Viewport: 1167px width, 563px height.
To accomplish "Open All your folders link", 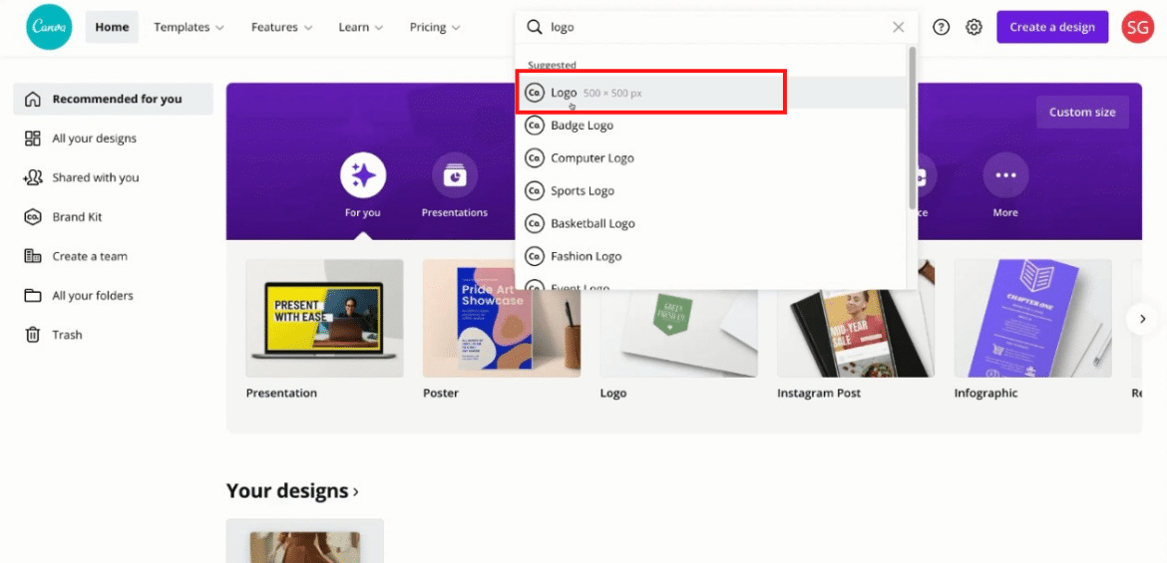I will (x=113, y=296).
